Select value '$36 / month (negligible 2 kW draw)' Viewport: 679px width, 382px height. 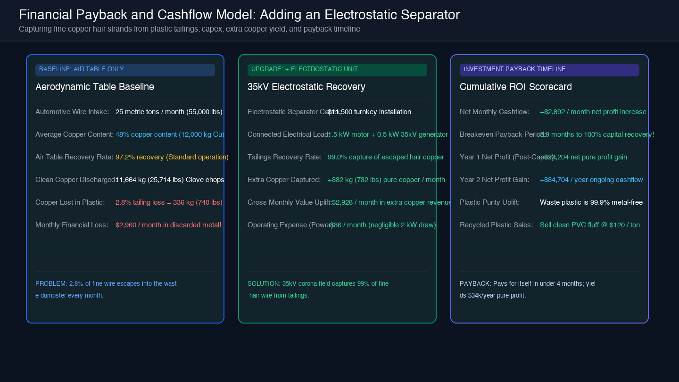pos(382,225)
